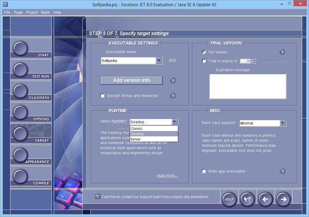Open the TEST RUN step

pyautogui.click(x=21, y=70)
